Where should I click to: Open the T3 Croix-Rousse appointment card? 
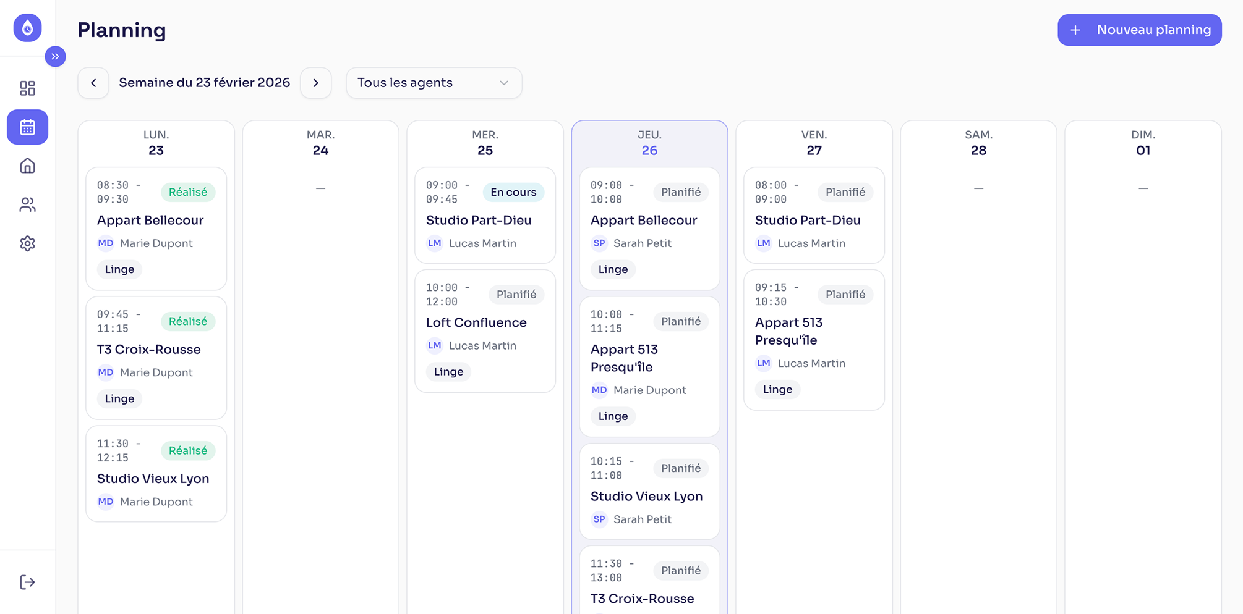coord(156,358)
